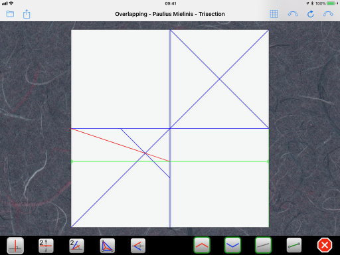Select the perpendicular bisector tool
340x255 pixels.
click(46, 246)
